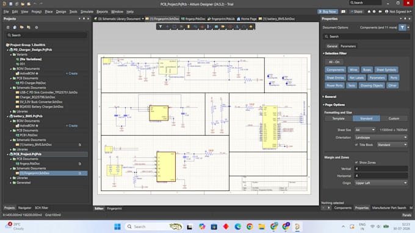Click the selection filter funnel in active bar
The image size is (415, 233).
[161, 26]
